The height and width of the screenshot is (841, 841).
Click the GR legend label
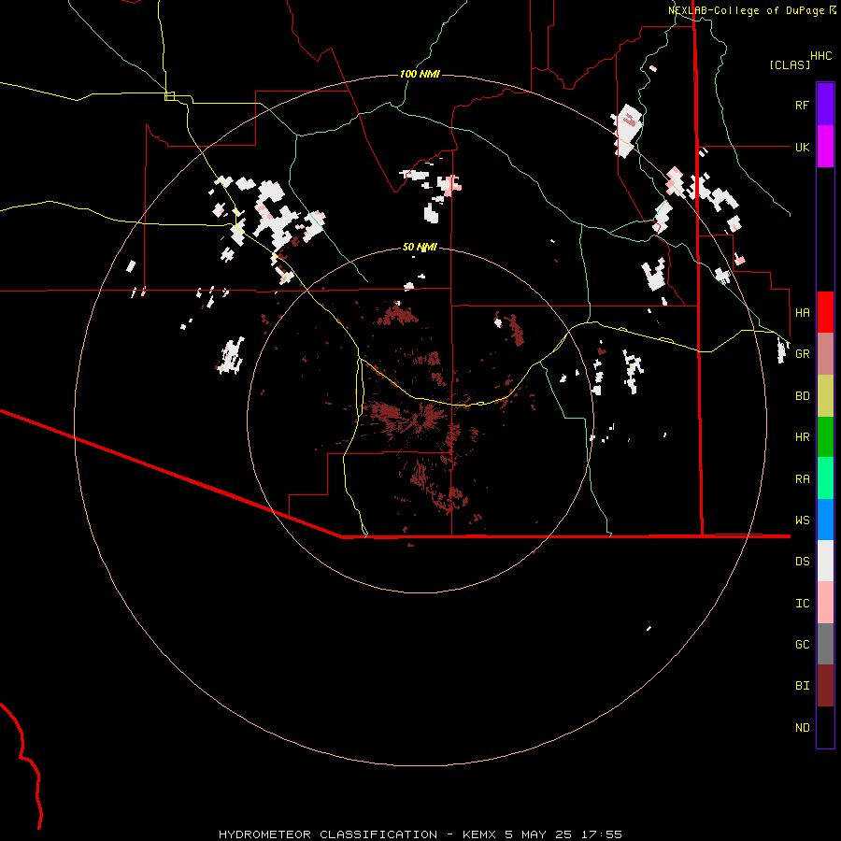tap(802, 354)
